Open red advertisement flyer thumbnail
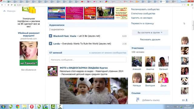The image size is (194, 109). [x=90, y=13]
